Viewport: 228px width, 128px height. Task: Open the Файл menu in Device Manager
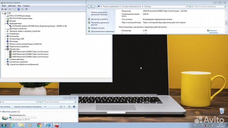(4, 6)
